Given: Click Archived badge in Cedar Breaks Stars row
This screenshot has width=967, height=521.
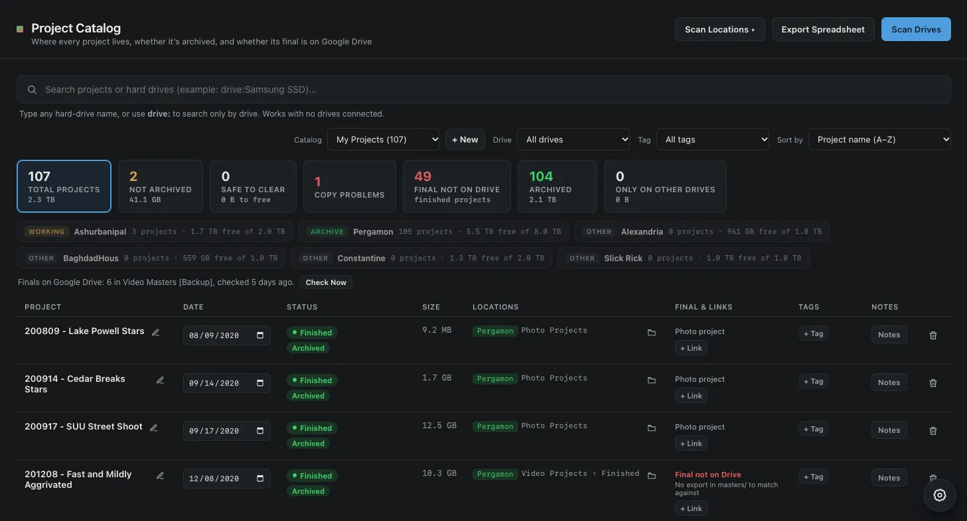Looking at the screenshot, I should click(x=309, y=396).
